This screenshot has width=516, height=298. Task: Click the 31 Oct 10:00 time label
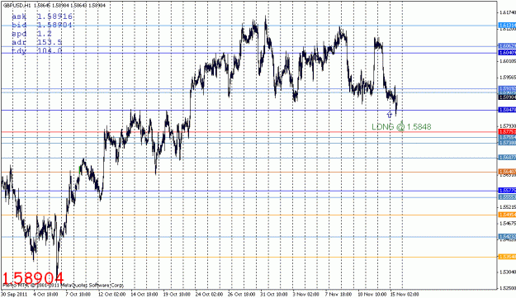click(274, 294)
